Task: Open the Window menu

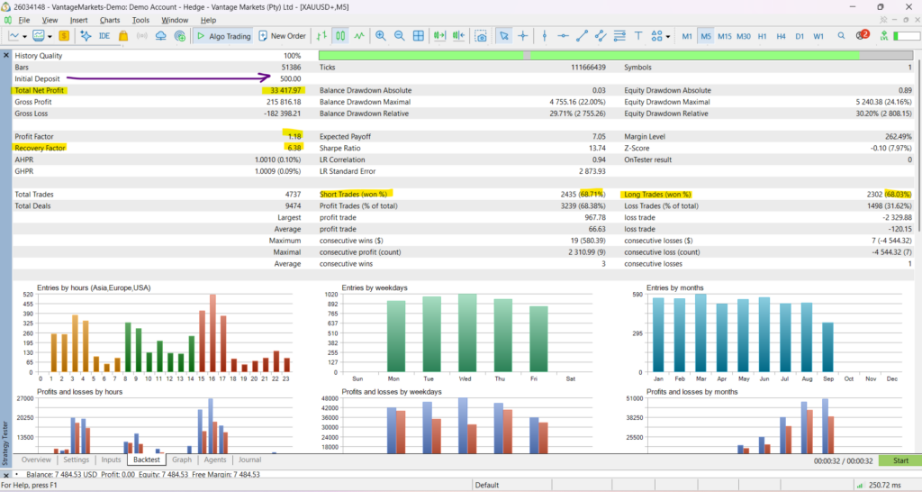Action: point(175,20)
